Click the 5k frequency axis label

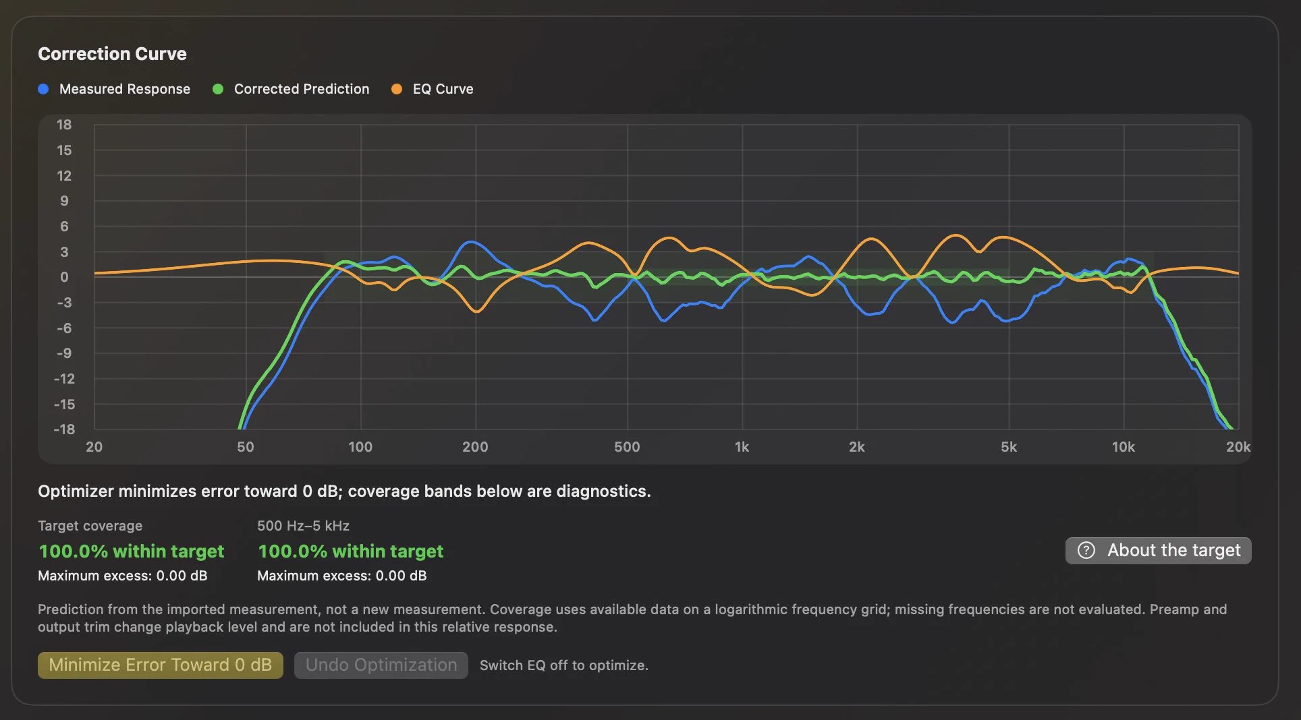(x=1009, y=447)
